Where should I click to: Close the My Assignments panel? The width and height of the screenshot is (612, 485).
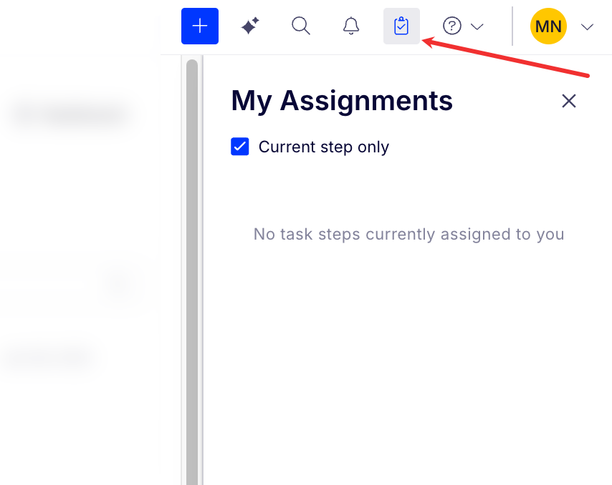569,101
